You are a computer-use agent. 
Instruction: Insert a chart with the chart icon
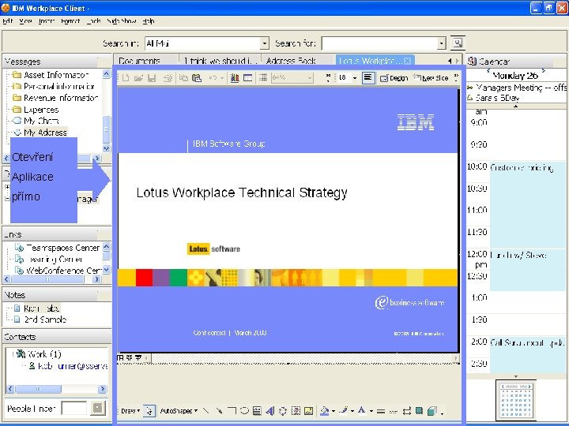pyautogui.click(x=235, y=78)
